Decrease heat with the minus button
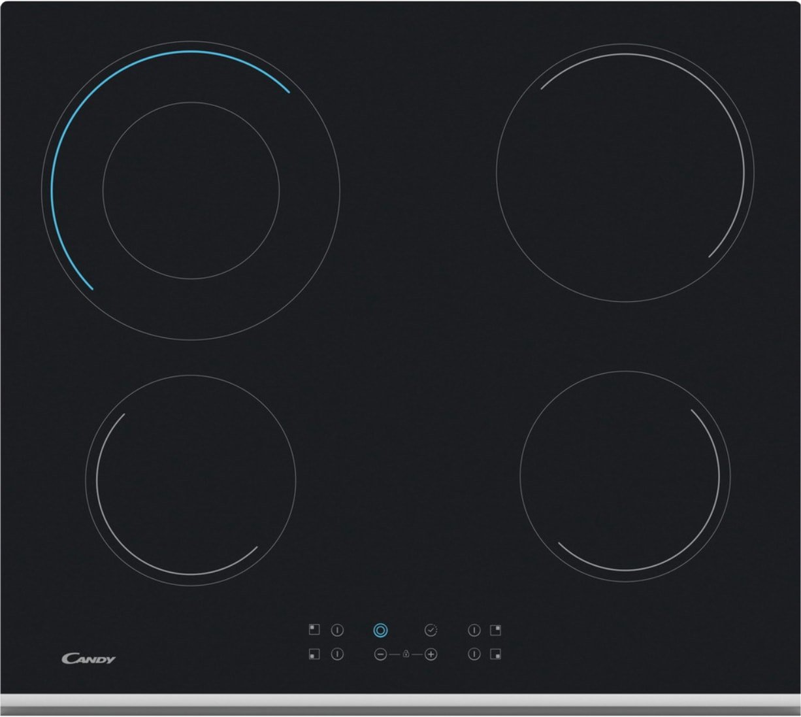Screen dimensions: 801x717 coord(380,654)
